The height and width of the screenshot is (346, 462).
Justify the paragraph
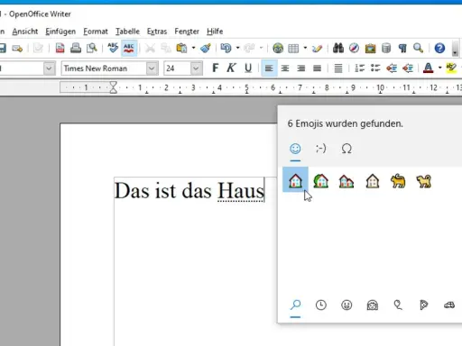[317, 68]
